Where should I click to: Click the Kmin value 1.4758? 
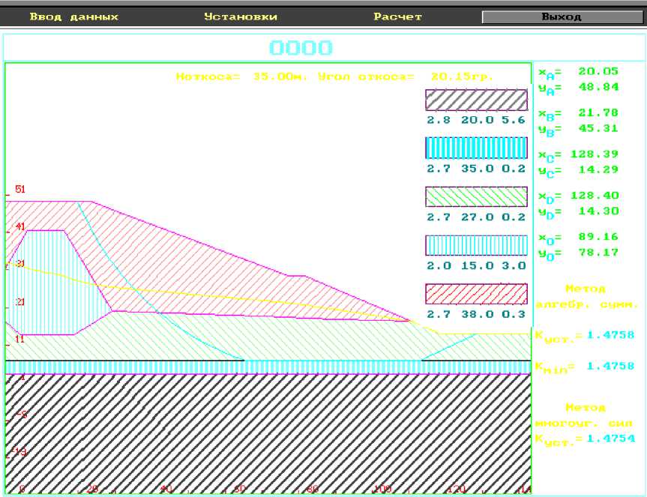click(610, 366)
